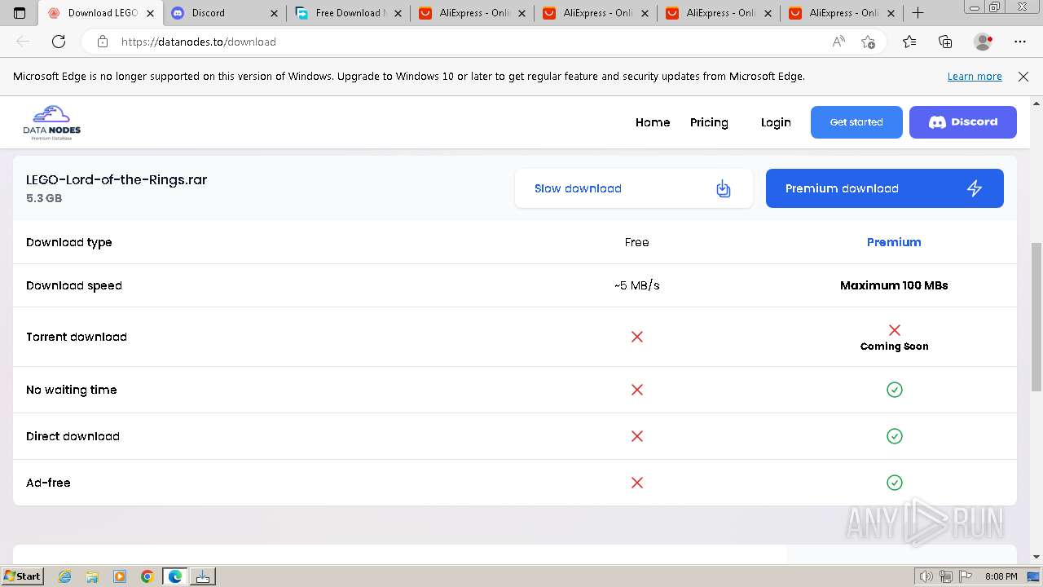Close the second AliExpress tab
The height and width of the screenshot is (587, 1043).
(645, 13)
